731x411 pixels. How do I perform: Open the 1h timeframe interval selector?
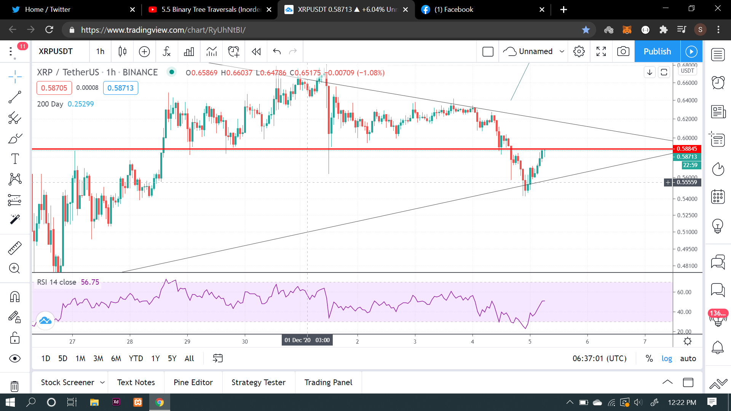pyautogui.click(x=100, y=51)
